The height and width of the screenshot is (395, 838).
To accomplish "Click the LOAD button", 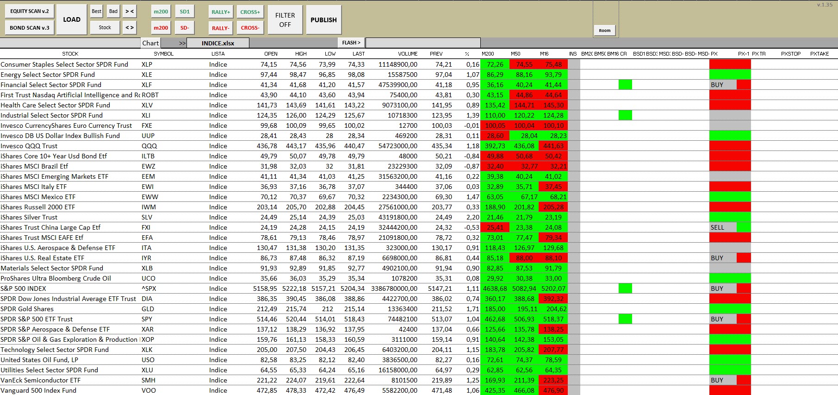I will click(x=72, y=19).
